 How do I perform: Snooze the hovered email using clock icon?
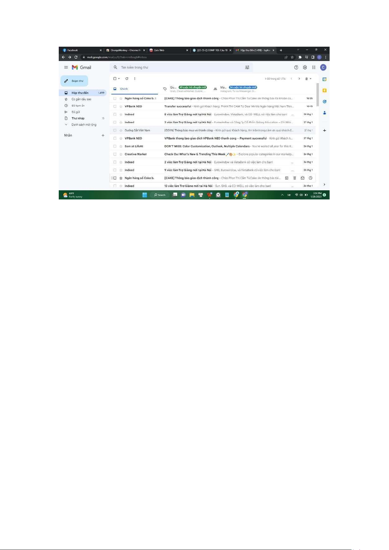pos(310,178)
